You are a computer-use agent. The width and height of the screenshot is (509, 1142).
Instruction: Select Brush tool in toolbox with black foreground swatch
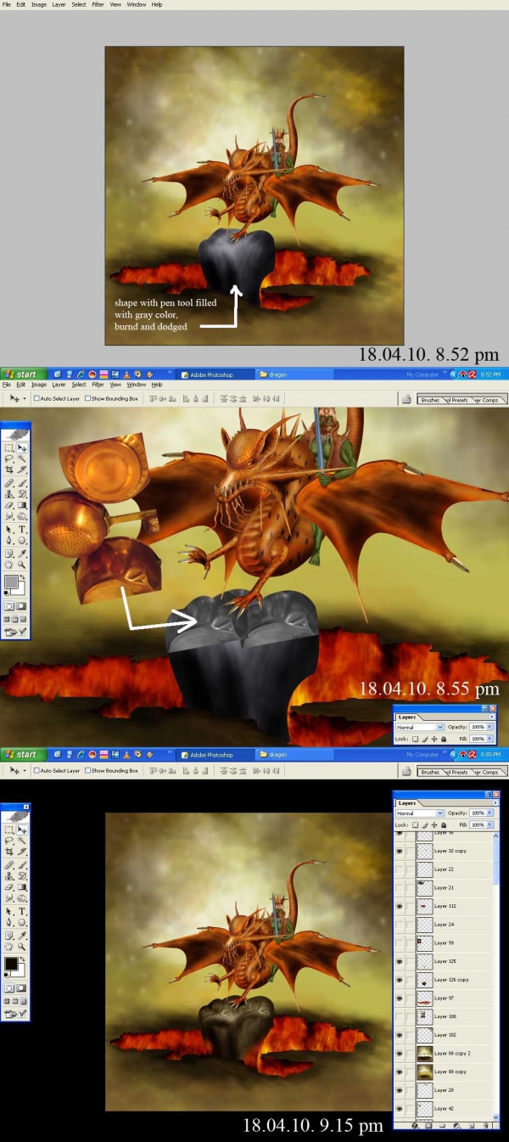(x=22, y=865)
